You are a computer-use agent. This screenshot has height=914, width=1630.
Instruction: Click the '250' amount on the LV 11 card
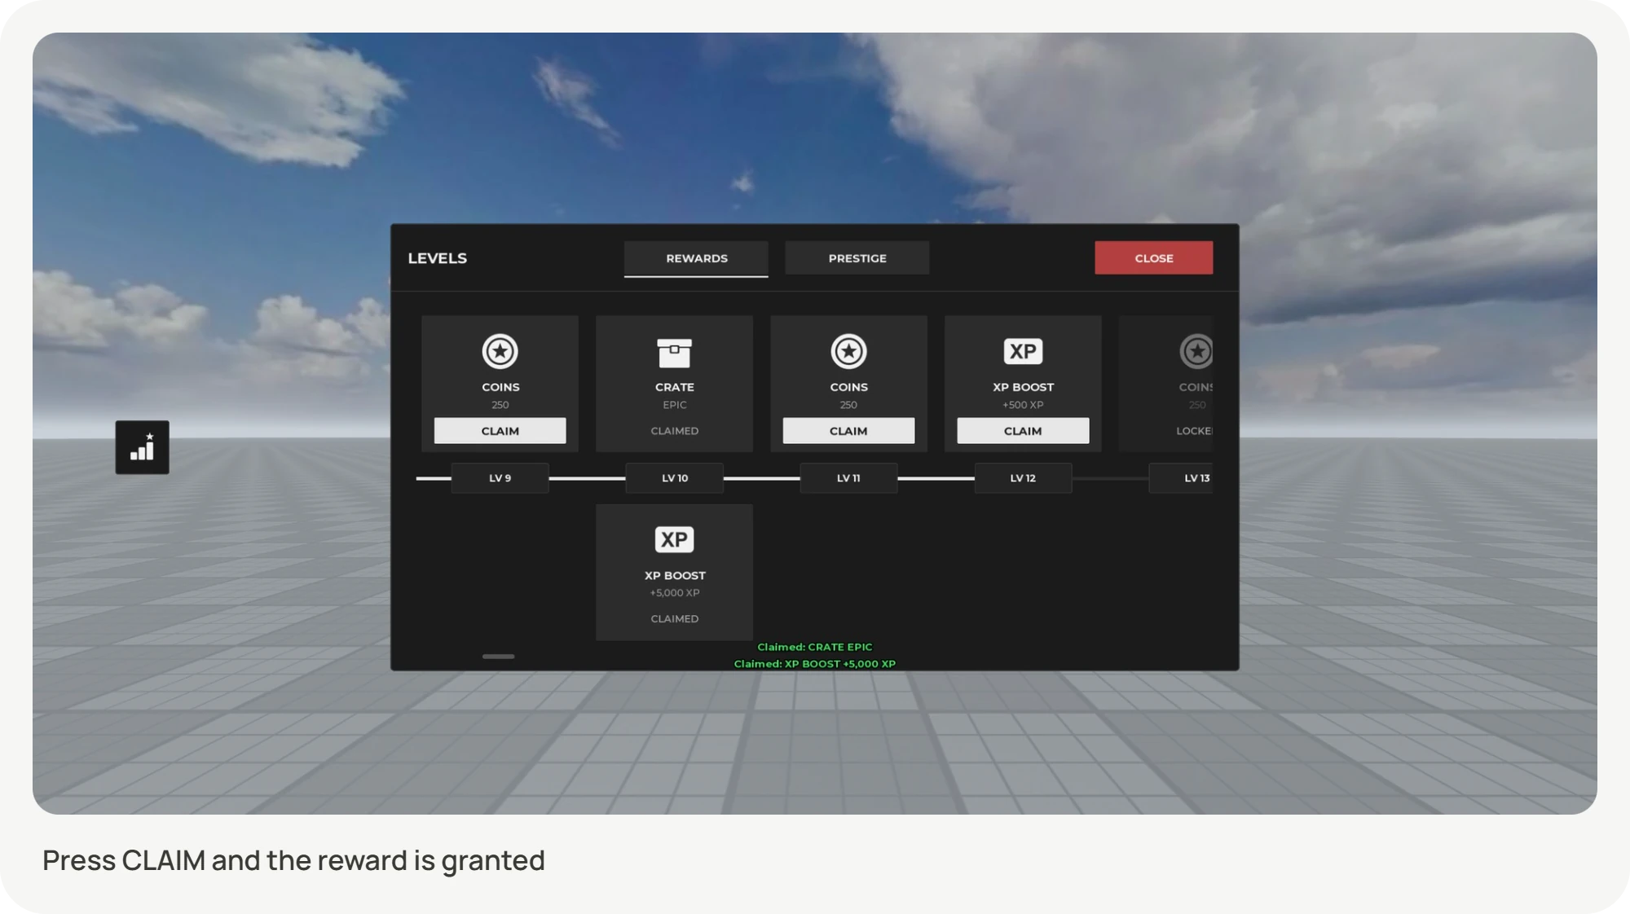(848, 405)
